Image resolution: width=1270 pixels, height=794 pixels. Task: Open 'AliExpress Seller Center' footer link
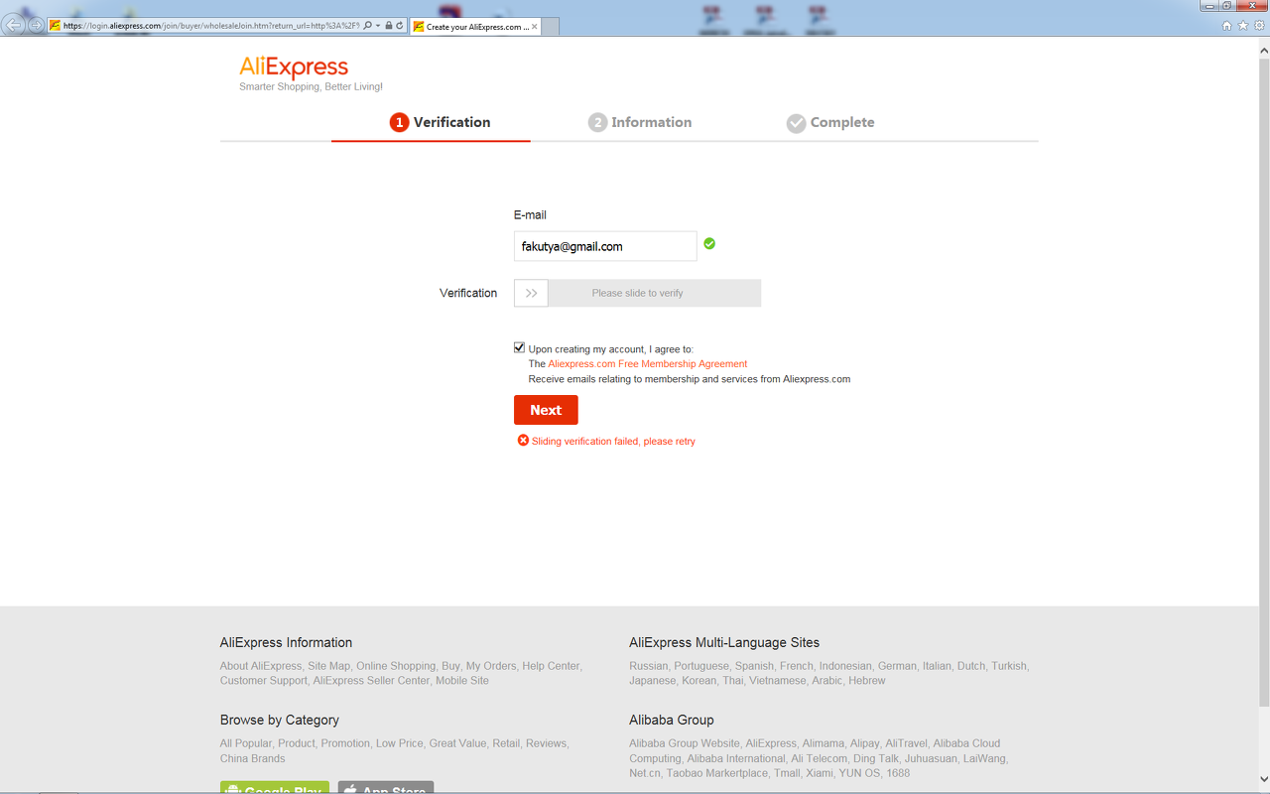(x=371, y=681)
